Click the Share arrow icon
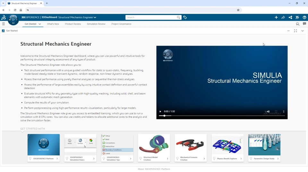 [283, 18]
